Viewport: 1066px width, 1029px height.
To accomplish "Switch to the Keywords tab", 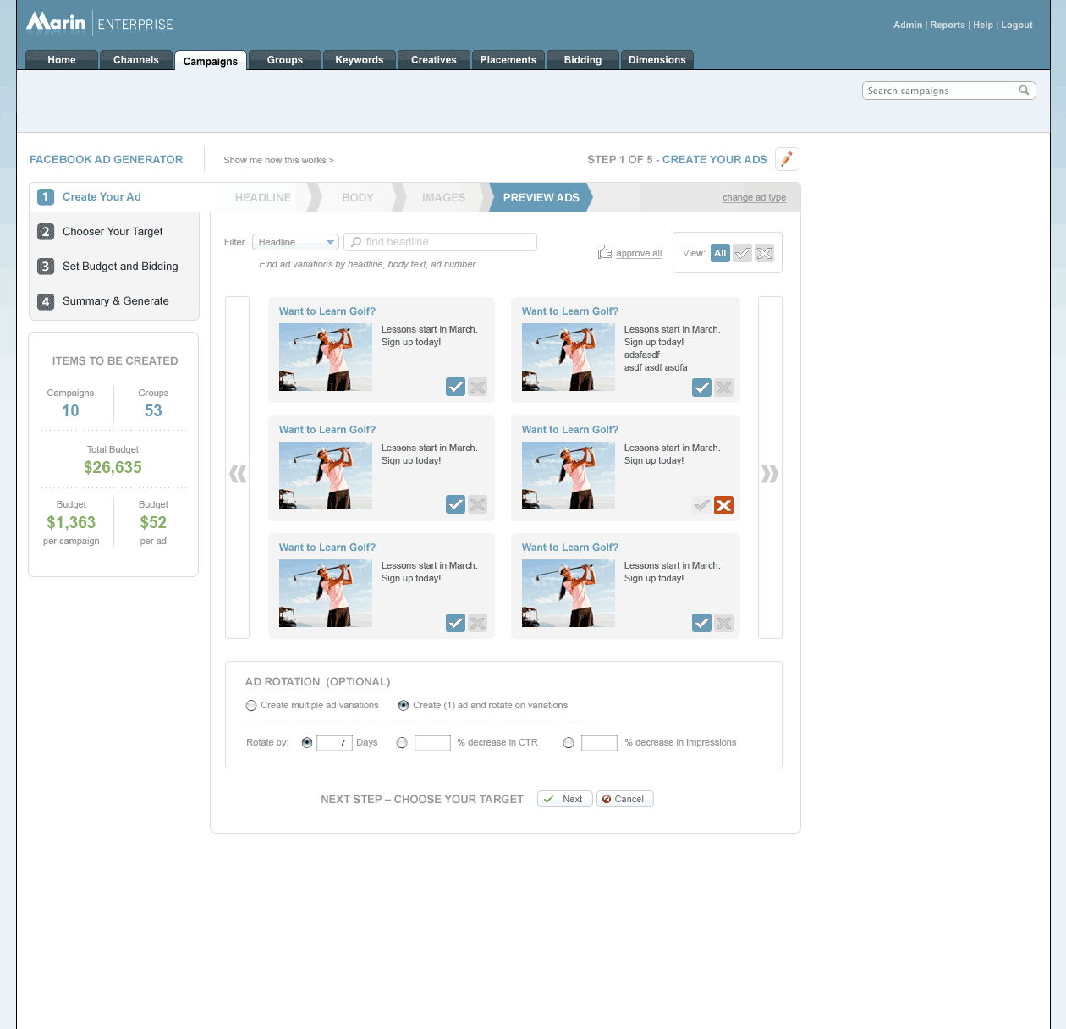I will (x=359, y=60).
